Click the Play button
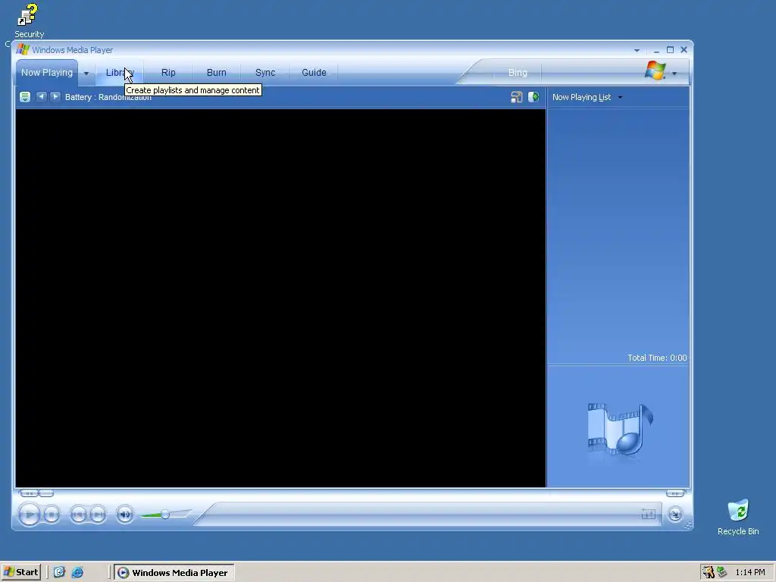776x582 pixels. click(x=30, y=515)
